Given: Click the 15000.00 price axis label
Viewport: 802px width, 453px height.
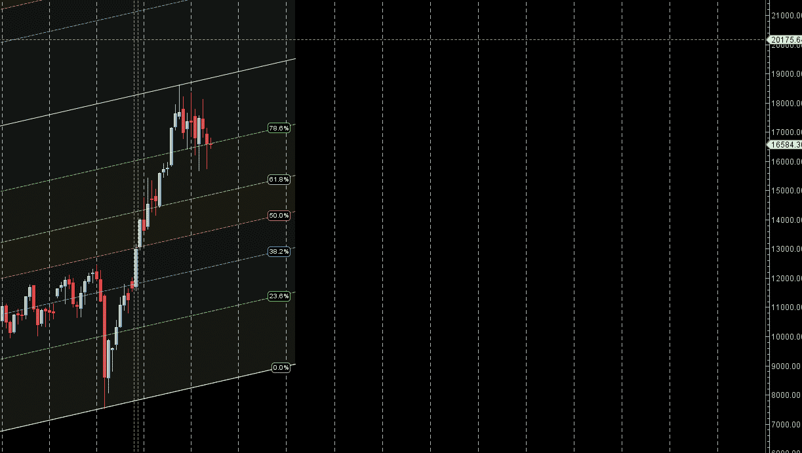Looking at the screenshot, I should [x=786, y=191].
